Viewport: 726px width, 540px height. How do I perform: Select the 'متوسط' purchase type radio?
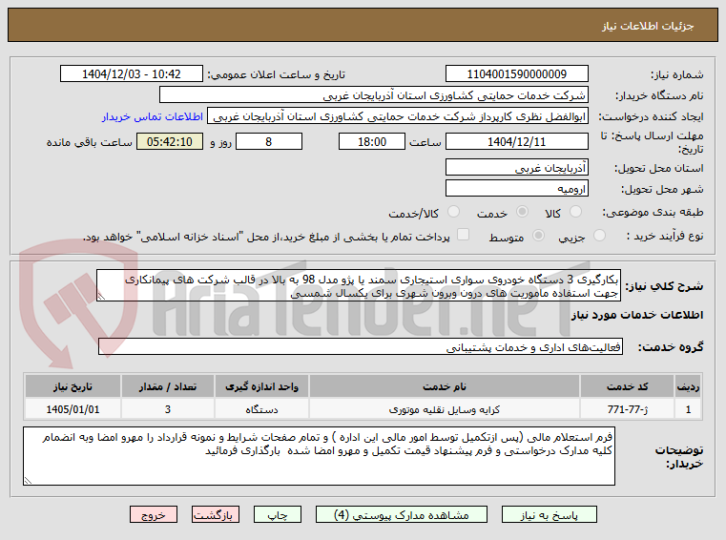(x=538, y=236)
